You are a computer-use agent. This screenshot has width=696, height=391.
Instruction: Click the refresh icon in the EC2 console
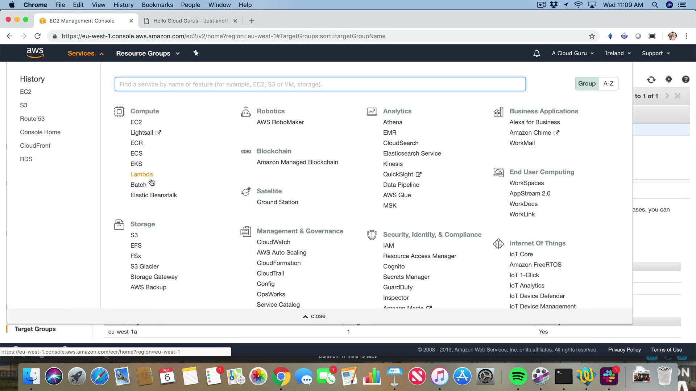651,79
